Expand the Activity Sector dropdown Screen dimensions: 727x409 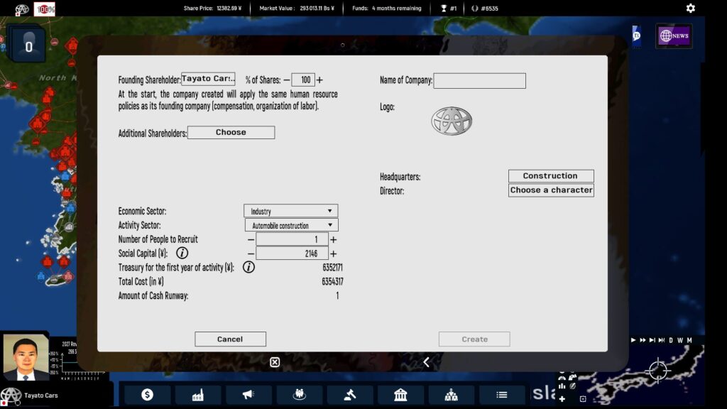point(290,225)
